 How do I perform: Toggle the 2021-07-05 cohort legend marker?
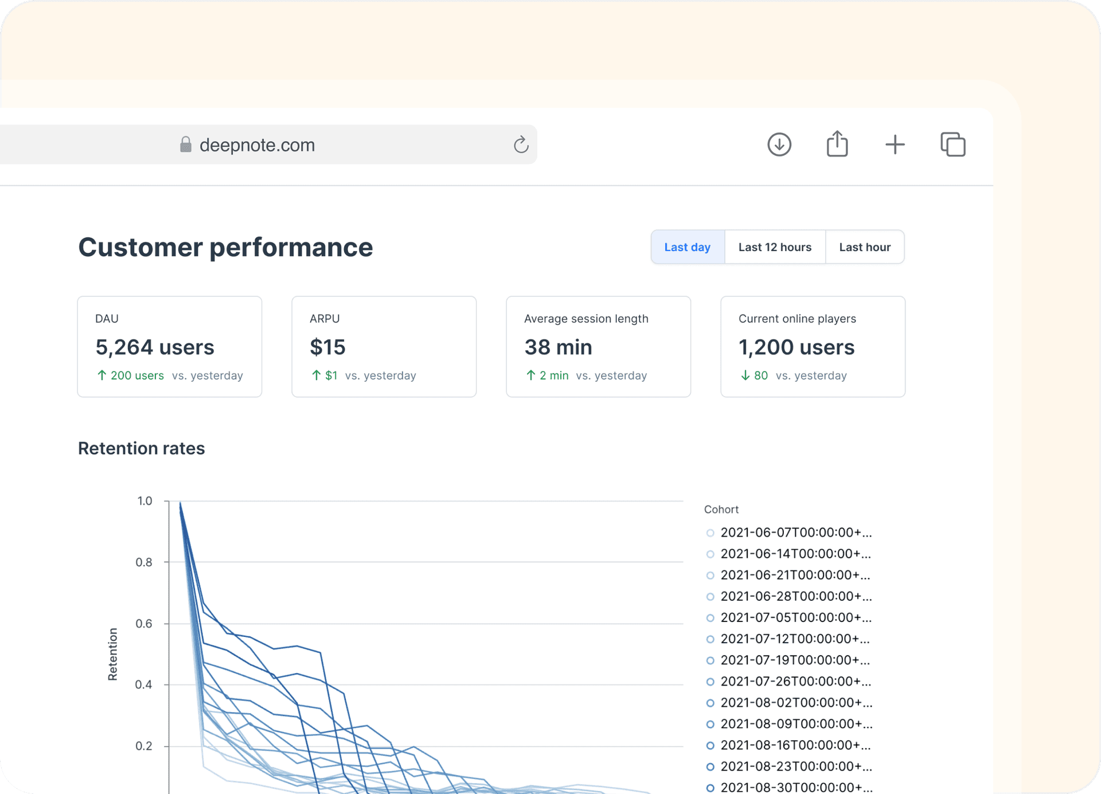coord(710,618)
